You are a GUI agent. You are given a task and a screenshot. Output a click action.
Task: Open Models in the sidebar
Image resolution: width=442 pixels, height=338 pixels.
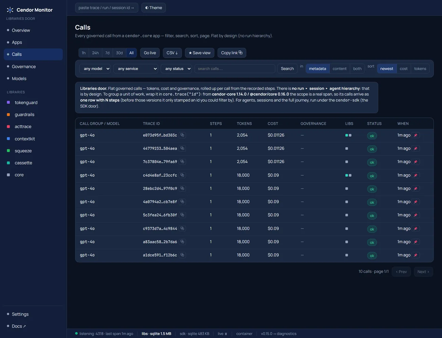(x=33, y=78)
